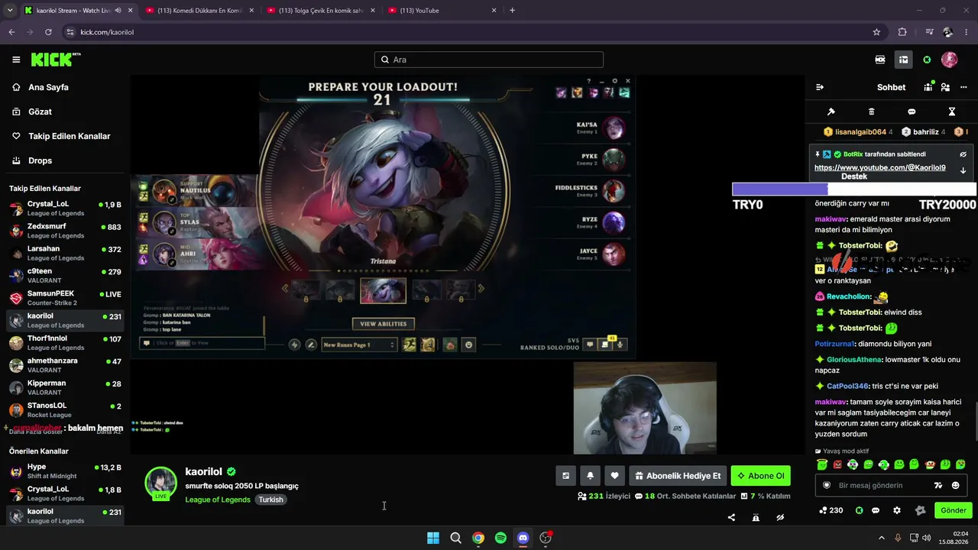Image resolution: width=978 pixels, height=550 pixels.
Task: Click the green K icon in chat footer
Action: [x=859, y=510]
